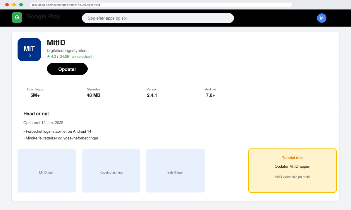Screen dimensions: 351x210
Task: Click the Android 7.0+ value
Action: point(211,95)
